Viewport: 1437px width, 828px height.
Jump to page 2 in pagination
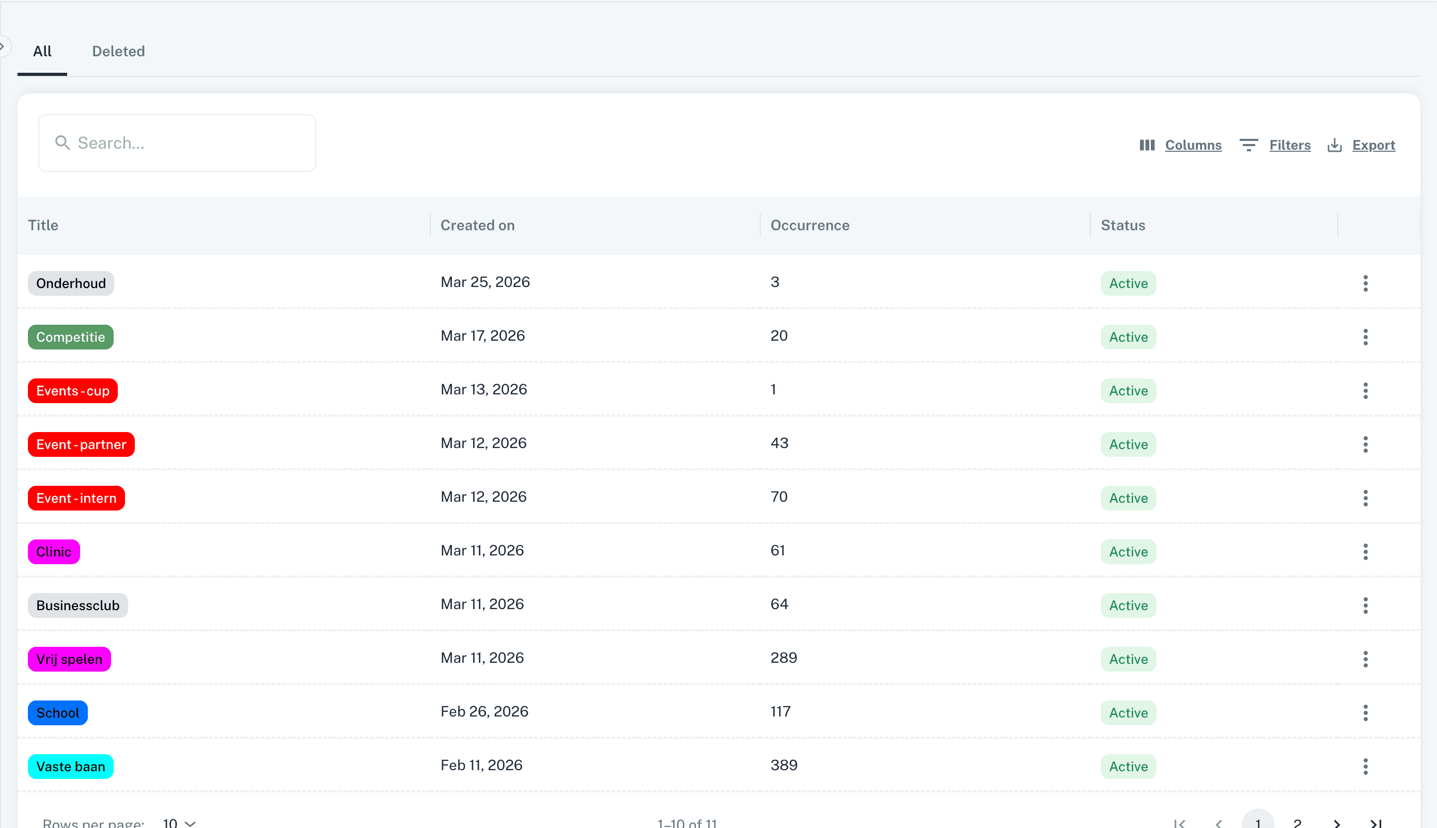click(1297, 822)
